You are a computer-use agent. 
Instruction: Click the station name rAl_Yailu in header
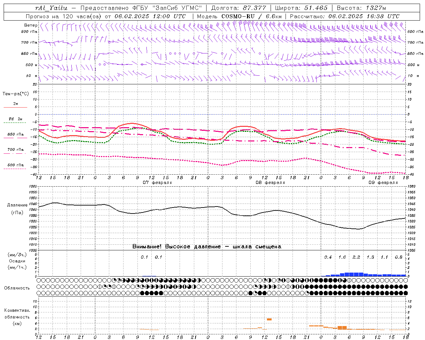pyautogui.click(x=51, y=8)
